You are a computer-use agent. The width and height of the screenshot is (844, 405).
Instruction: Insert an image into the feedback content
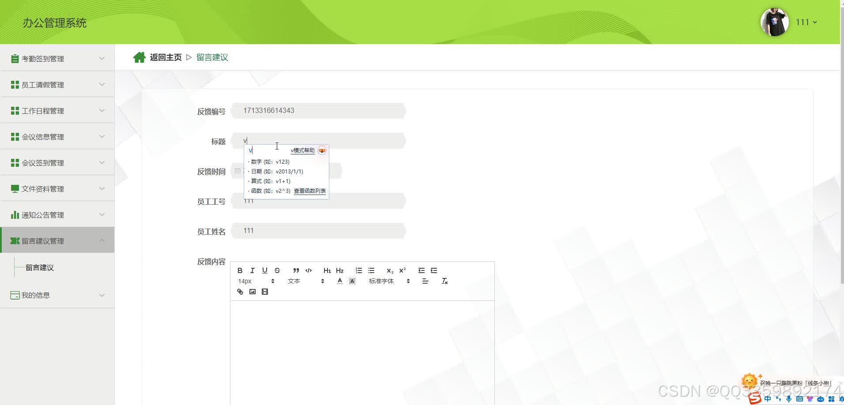(x=252, y=292)
